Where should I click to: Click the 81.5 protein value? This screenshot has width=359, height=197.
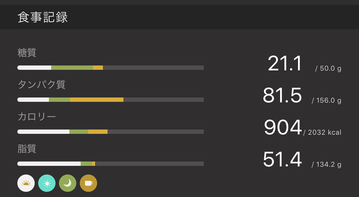tap(282, 95)
